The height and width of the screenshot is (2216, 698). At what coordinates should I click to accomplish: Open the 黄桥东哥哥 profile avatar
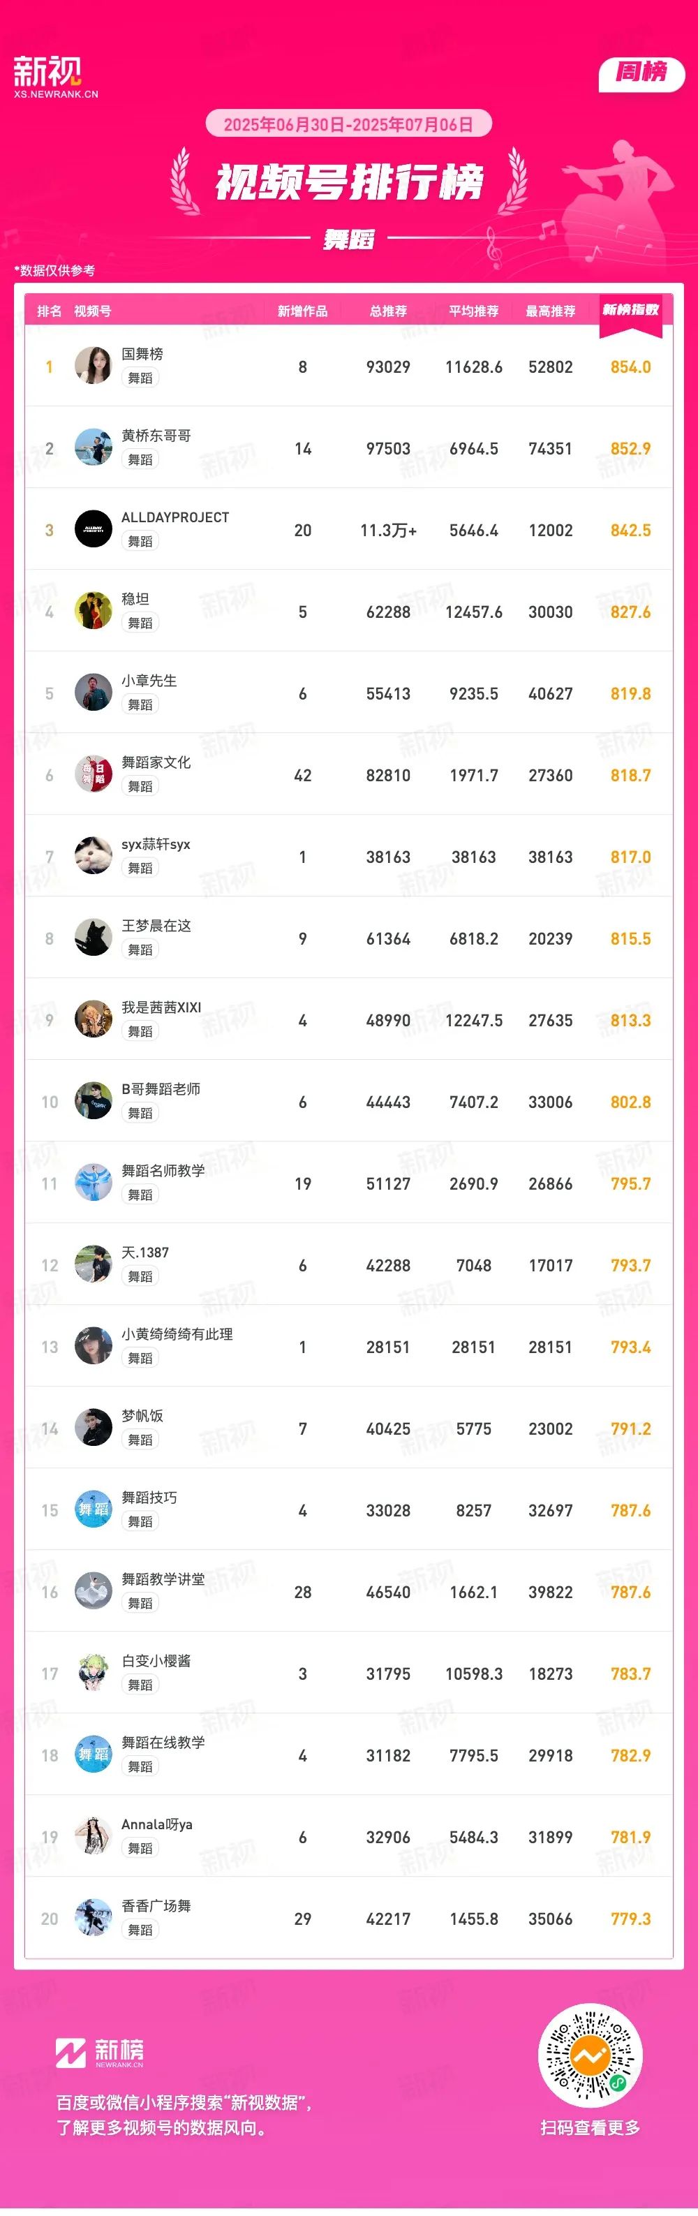coord(93,448)
